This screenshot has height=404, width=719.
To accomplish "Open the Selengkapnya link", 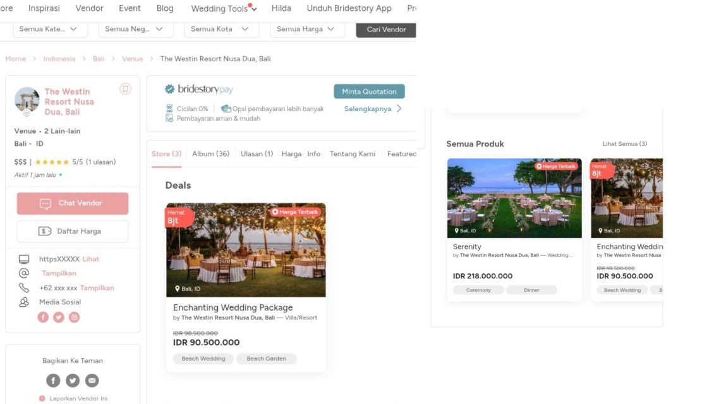I will pyautogui.click(x=368, y=109).
